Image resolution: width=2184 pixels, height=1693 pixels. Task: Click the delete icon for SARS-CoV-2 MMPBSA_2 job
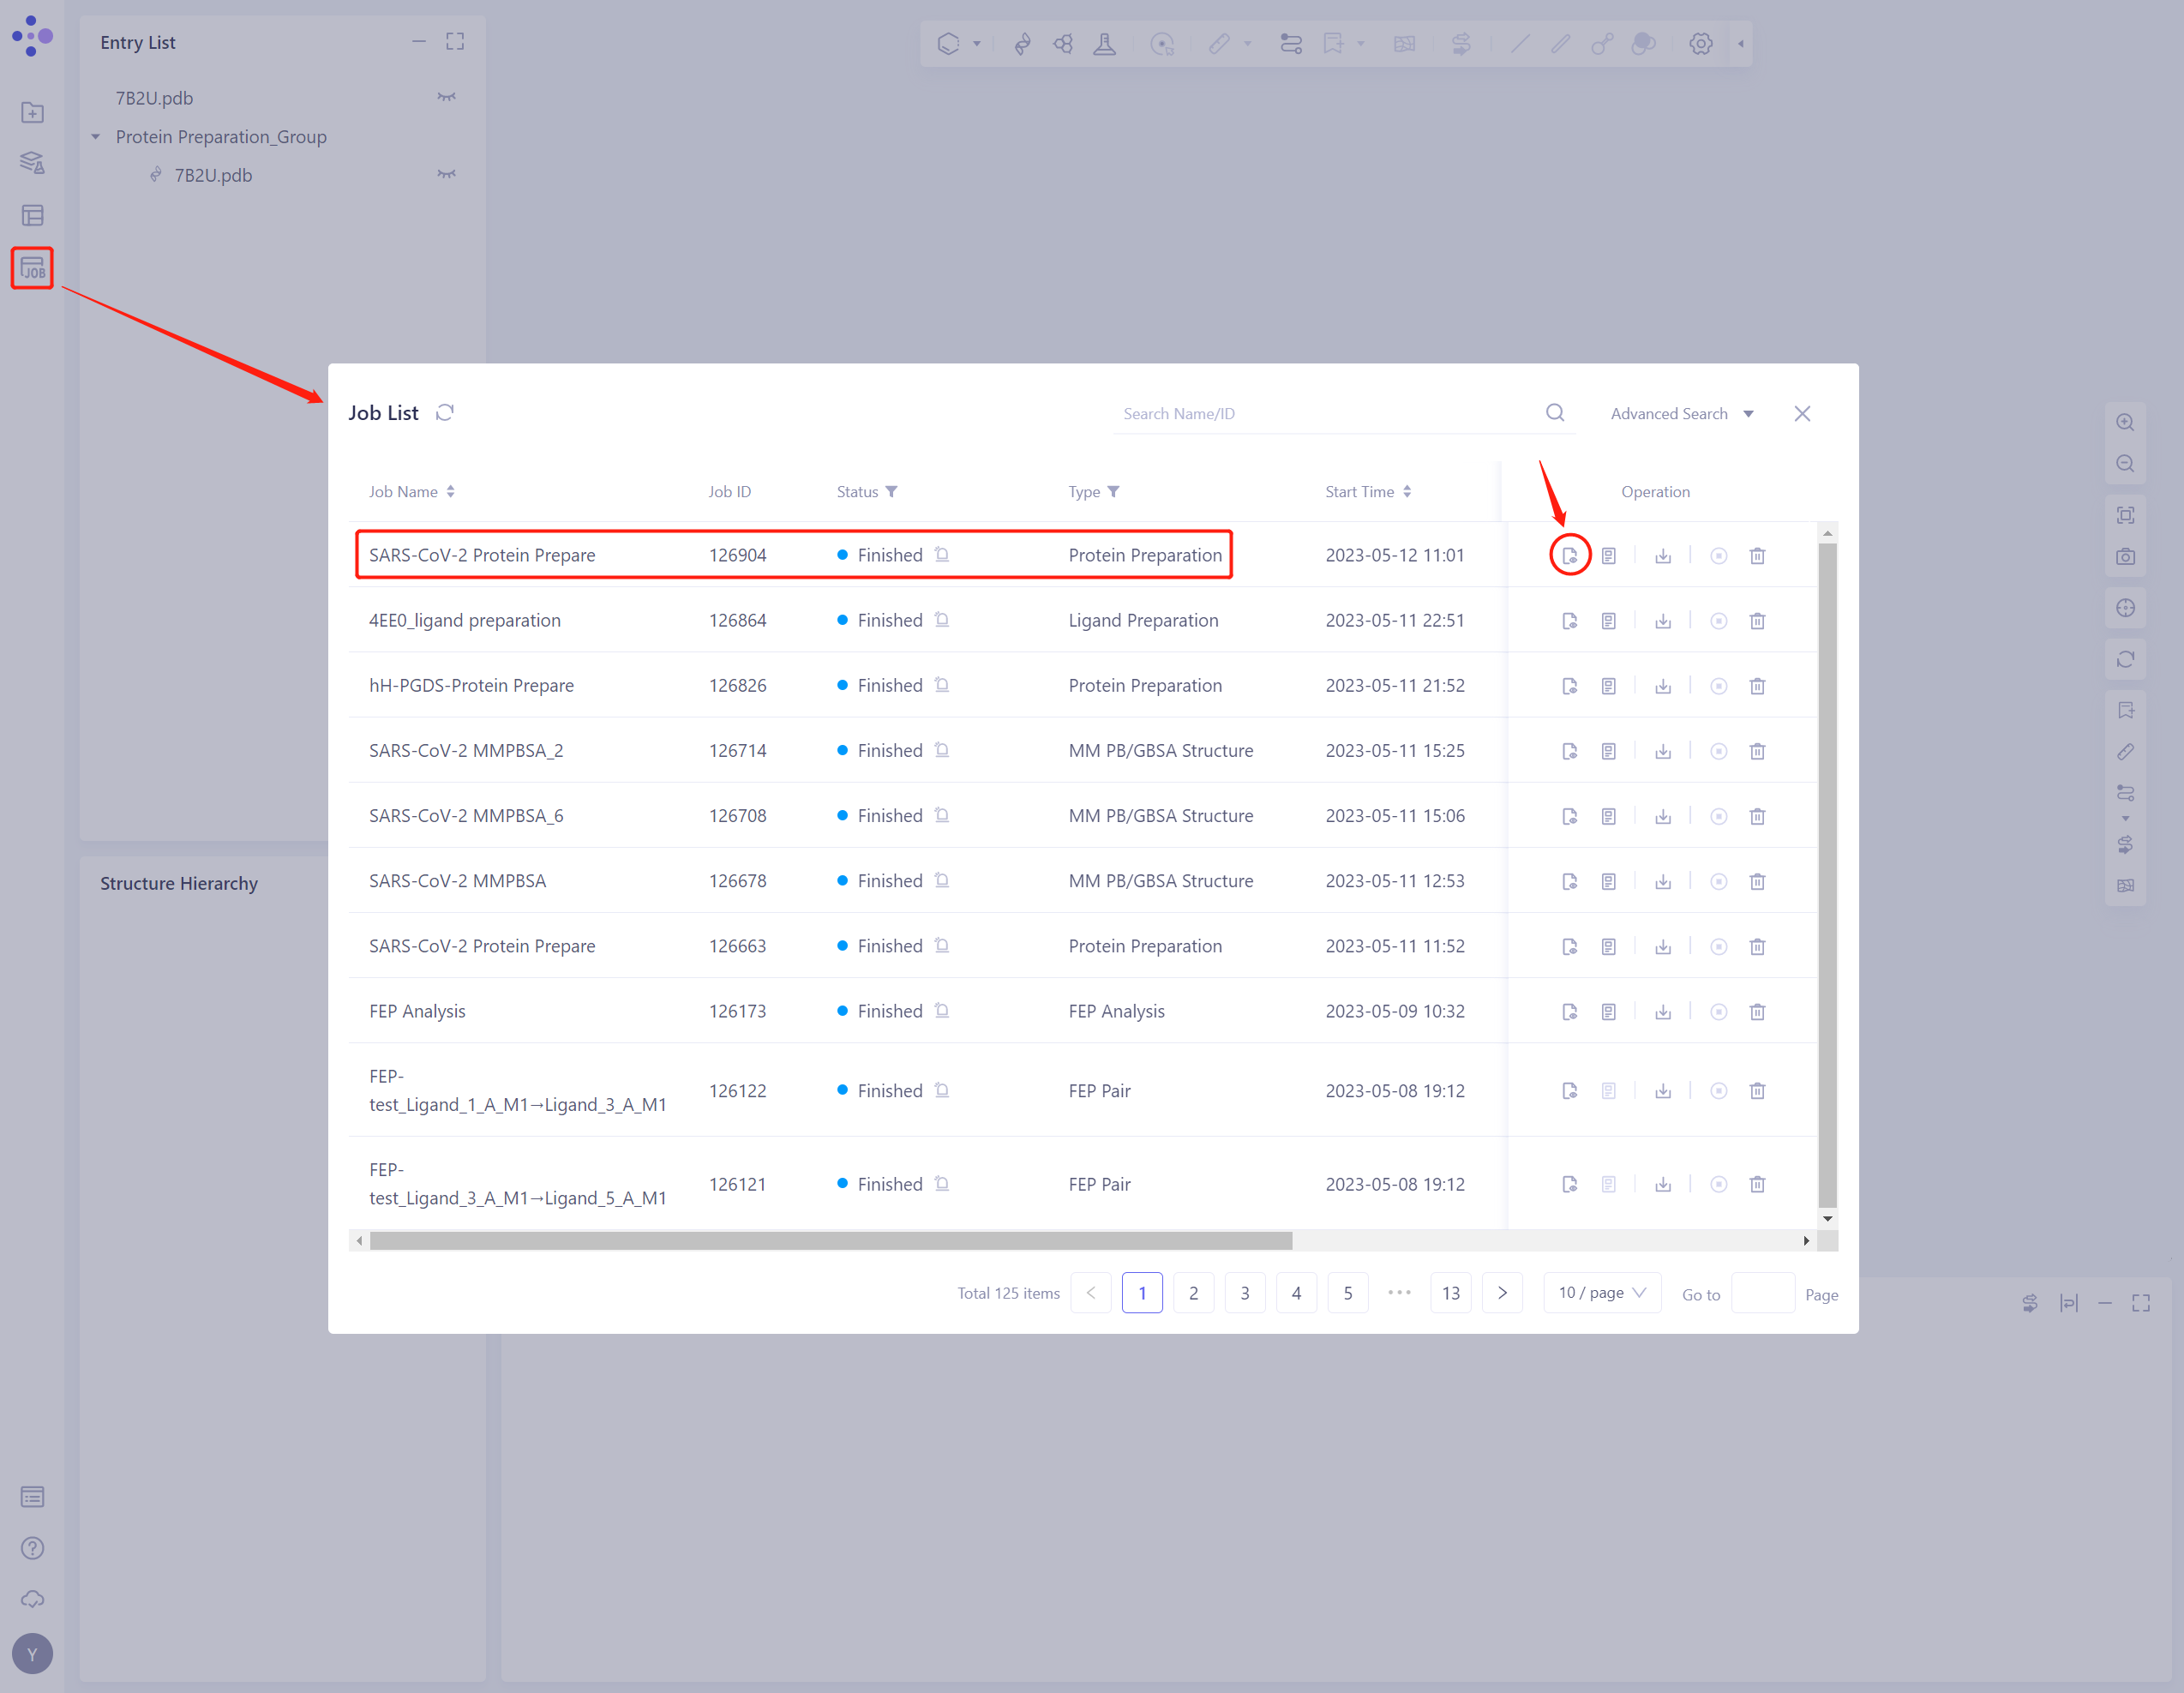pyautogui.click(x=1759, y=750)
